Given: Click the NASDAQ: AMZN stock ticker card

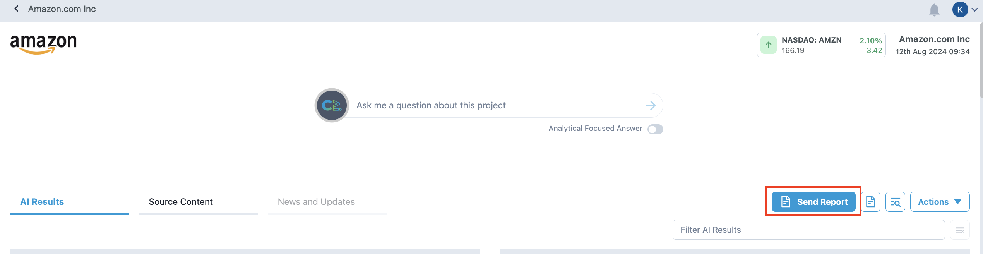Looking at the screenshot, I should pyautogui.click(x=821, y=45).
